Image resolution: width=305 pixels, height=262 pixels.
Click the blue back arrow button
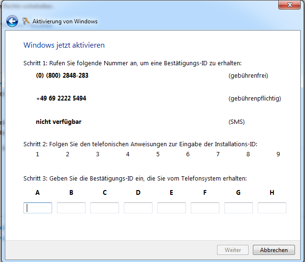pos(12,21)
